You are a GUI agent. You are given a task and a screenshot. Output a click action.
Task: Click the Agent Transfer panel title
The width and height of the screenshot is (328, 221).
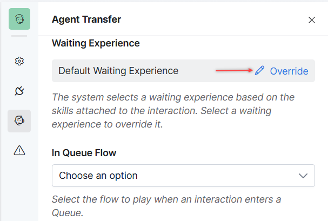point(86,19)
